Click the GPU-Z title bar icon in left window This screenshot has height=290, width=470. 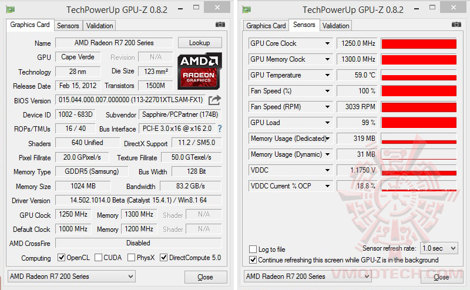pyautogui.click(x=11, y=9)
